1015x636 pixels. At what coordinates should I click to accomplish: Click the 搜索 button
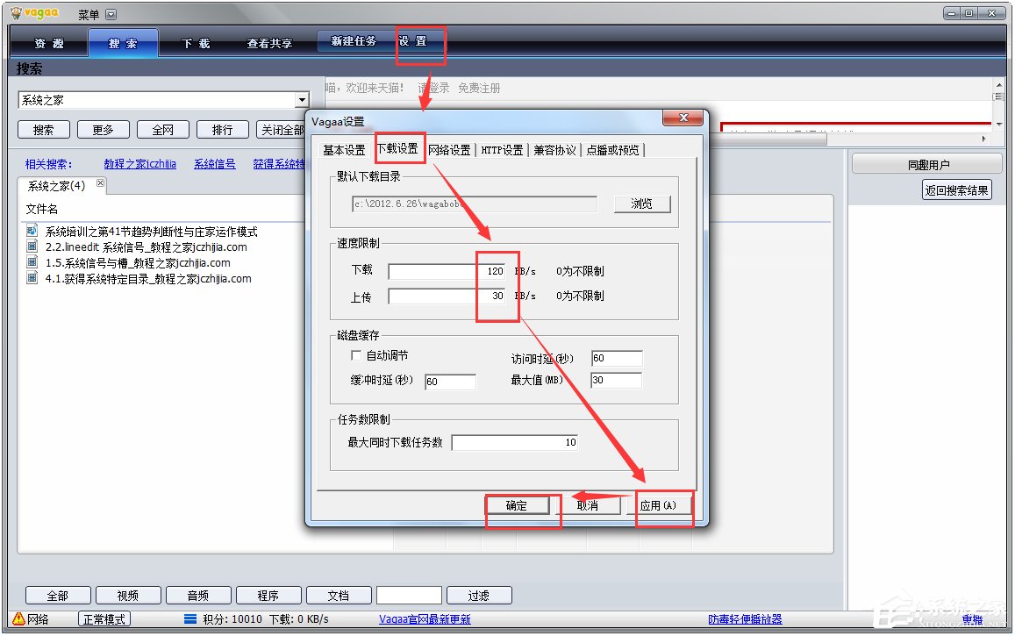point(43,130)
